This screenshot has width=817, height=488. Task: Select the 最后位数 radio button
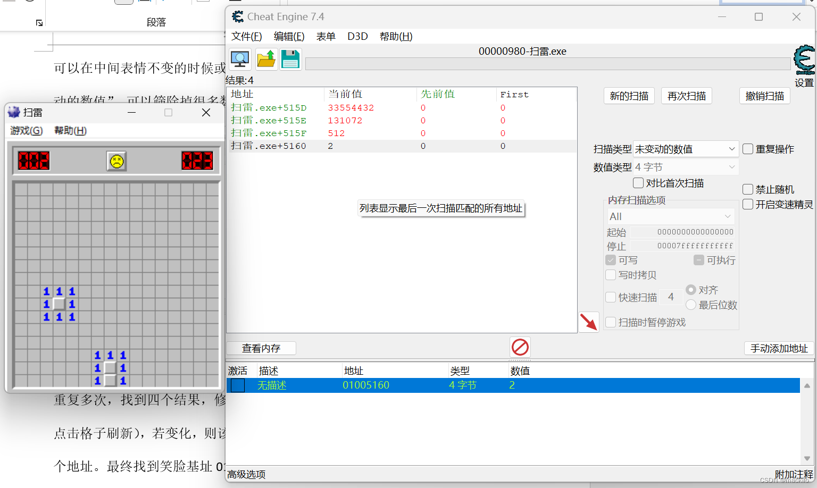click(691, 305)
